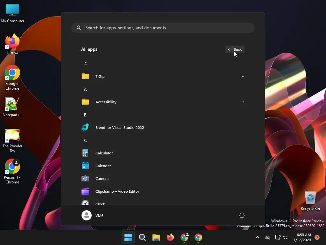Screen dimensions: 326x245
Task: Click the Camera app name text
Action: 102,179
